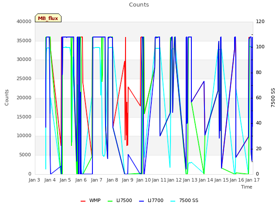Toggle the 7500 SS legend entry

(x=184, y=200)
